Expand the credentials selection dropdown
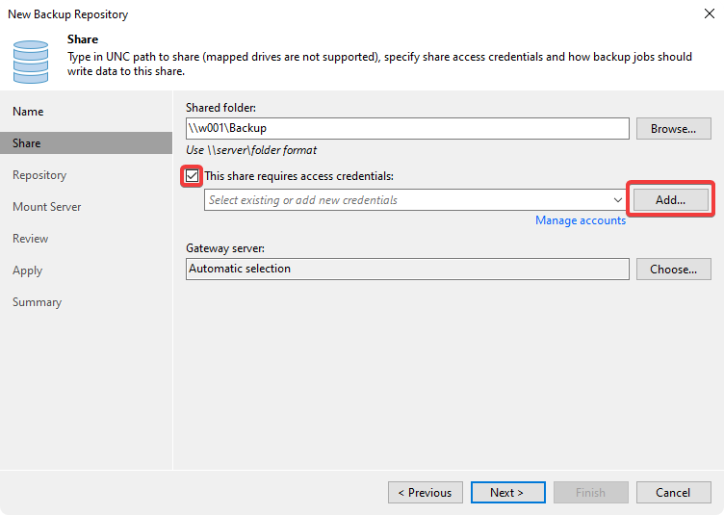The image size is (724, 515). point(617,200)
